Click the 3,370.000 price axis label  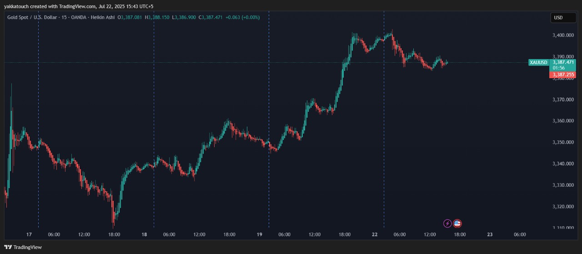click(563, 100)
